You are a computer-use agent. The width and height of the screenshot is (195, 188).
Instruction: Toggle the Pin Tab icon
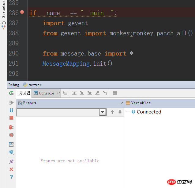[11, 161]
